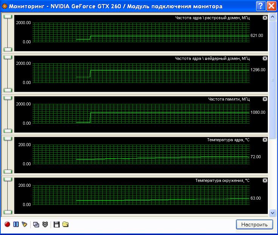The width and height of the screenshot is (278, 235).
Task: Click the title bar help question button
Action: 261,6
